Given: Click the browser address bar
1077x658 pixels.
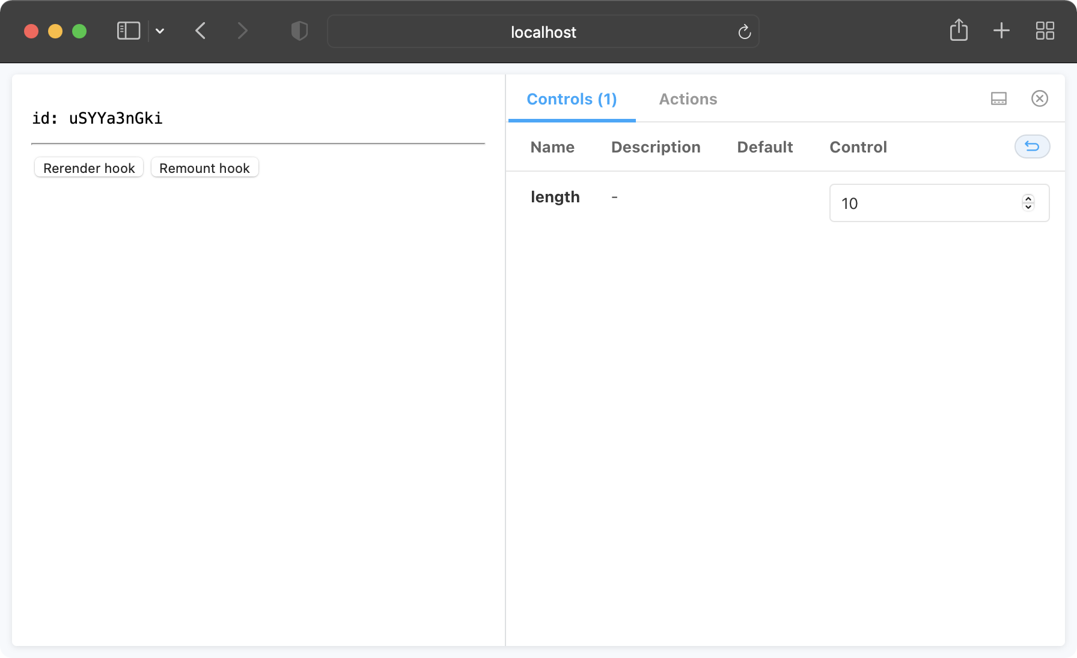Looking at the screenshot, I should click(x=543, y=32).
